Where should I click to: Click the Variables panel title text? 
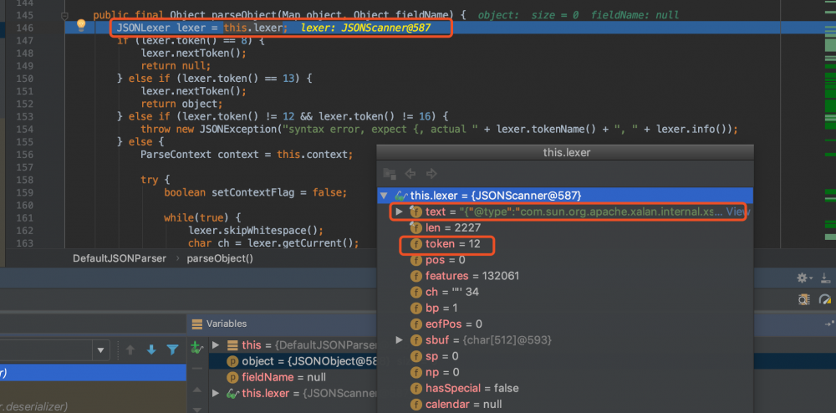tap(227, 324)
